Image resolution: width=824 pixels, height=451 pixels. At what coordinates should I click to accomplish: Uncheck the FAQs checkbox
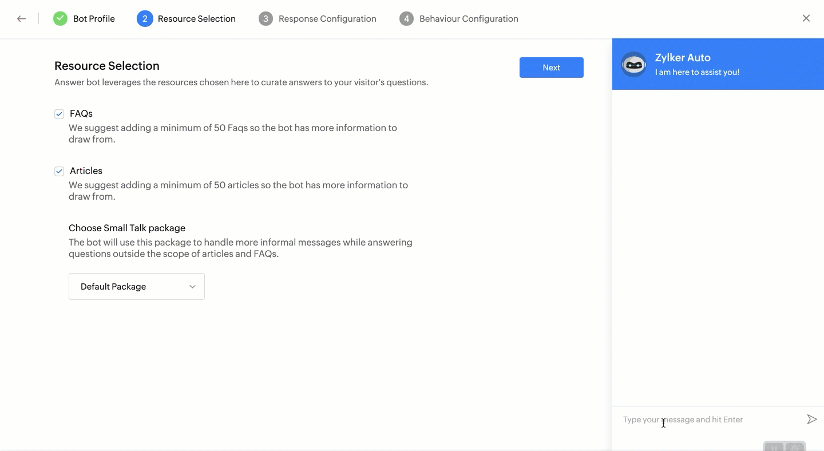pyautogui.click(x=59, y=114)
